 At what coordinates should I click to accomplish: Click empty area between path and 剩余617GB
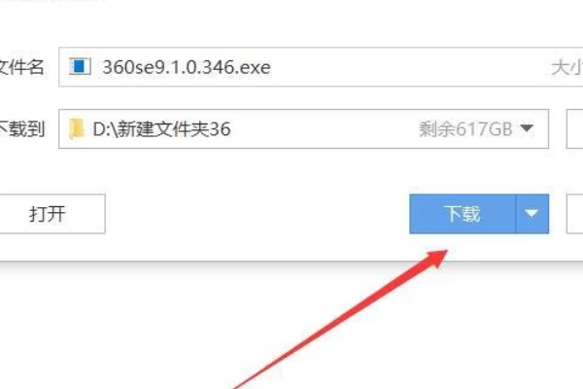pos(324,129)
